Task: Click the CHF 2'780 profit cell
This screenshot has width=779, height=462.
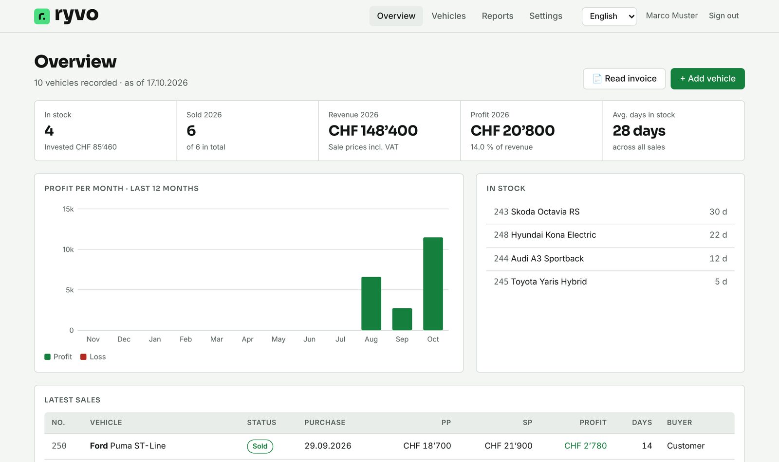Action: [585, 446]
